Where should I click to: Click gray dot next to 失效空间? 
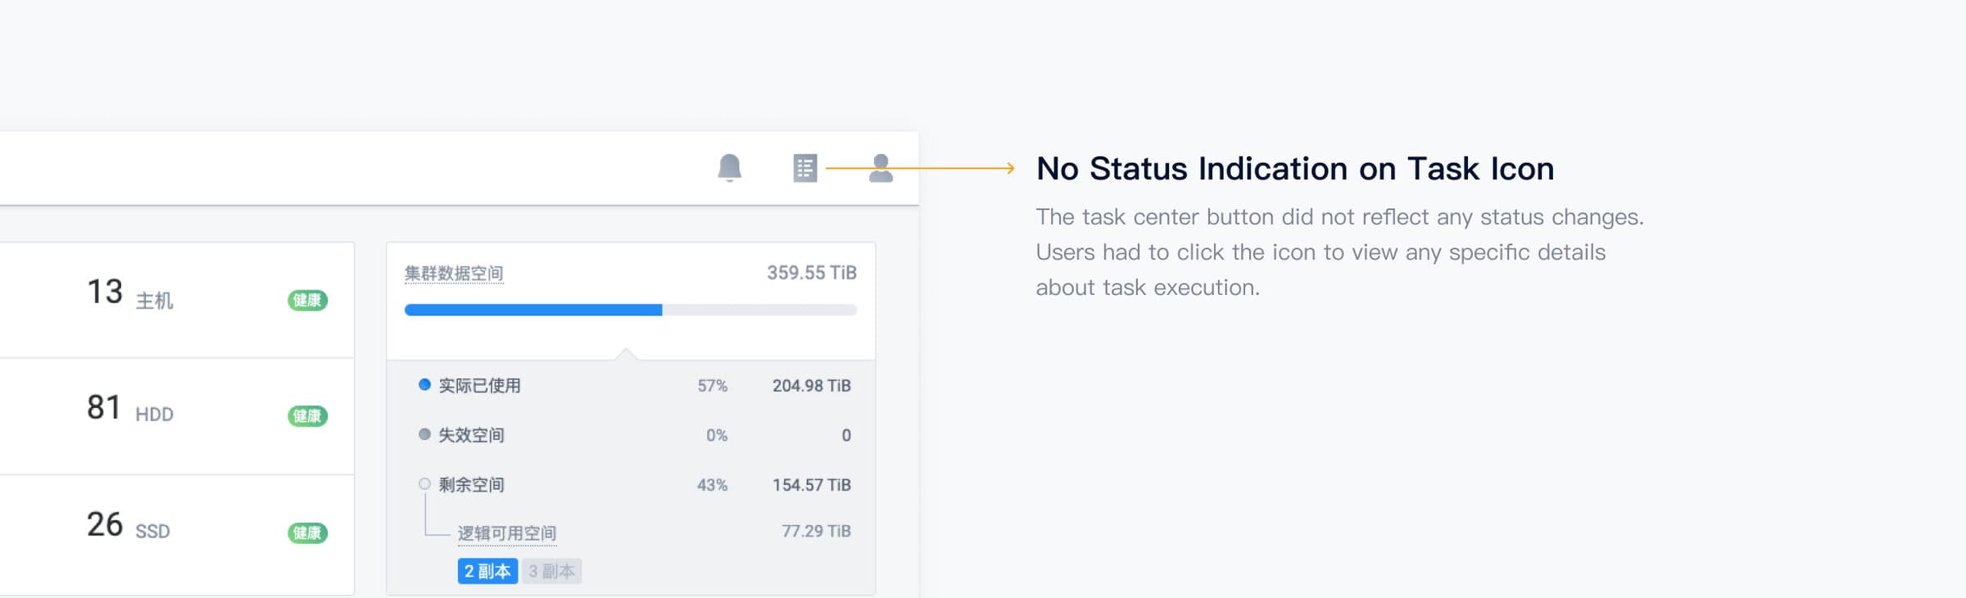[424, 434]
